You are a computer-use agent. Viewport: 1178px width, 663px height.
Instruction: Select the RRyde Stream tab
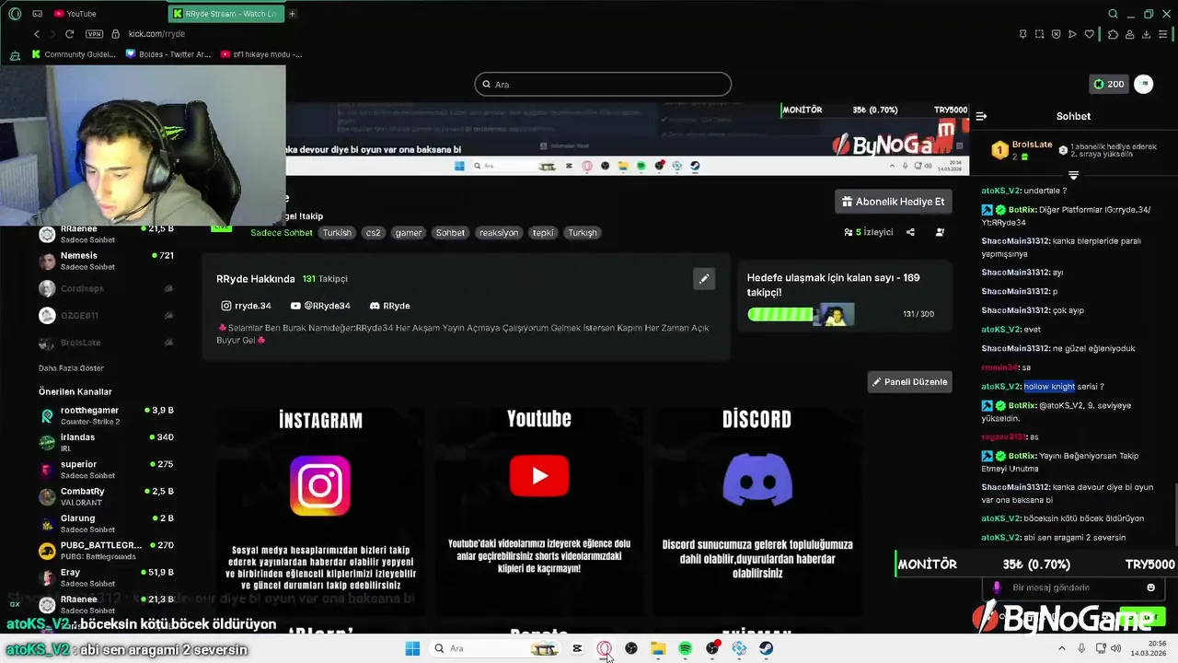(x=225, y=14)
